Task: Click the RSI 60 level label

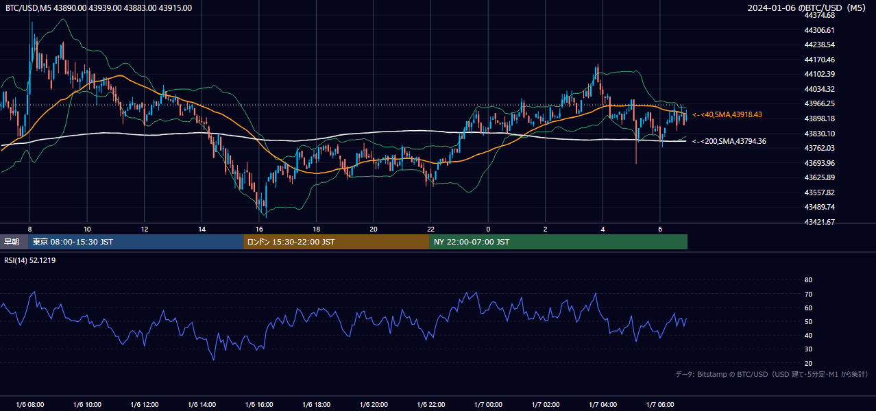Action: pyautogui.click(x=808, y=308)
